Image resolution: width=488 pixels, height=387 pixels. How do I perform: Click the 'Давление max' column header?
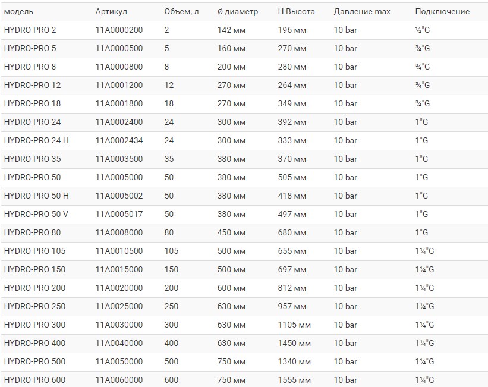[362, 12]
